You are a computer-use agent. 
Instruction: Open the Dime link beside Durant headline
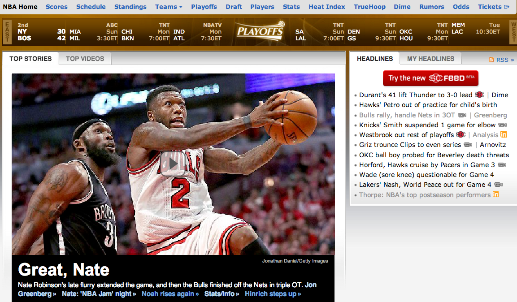pyautogui.click(x=500, y=95)
